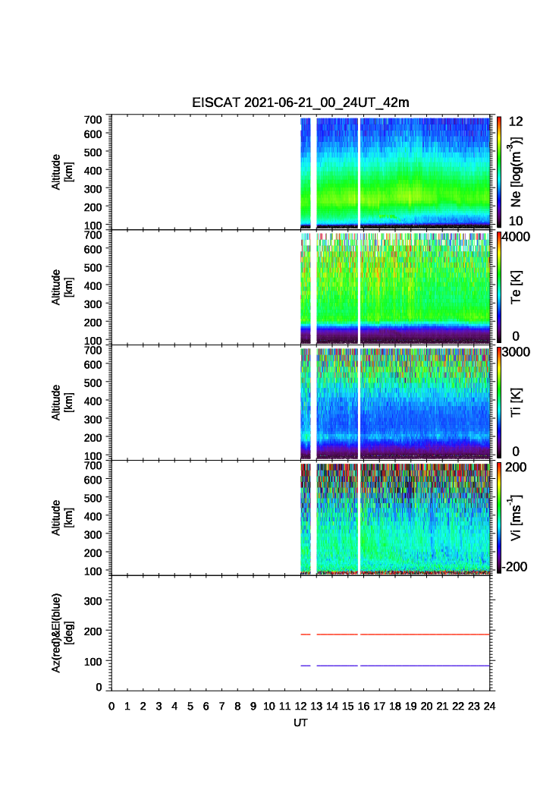
Task: Click the Ne [log(m-3)] colorbar label
Action: pos(516,172)
